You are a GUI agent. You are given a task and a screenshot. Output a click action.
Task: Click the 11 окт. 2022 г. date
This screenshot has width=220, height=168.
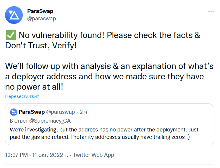click(50, 155)
